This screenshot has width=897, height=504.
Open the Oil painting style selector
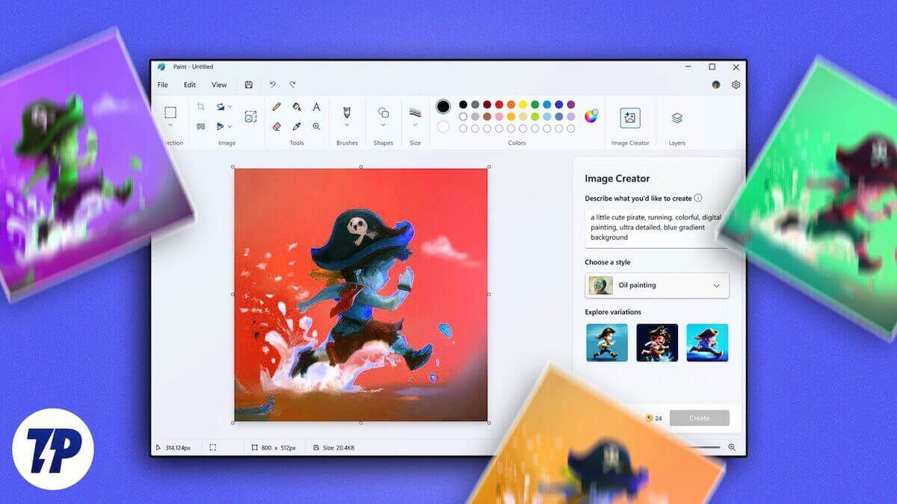[x=656, y=285]
